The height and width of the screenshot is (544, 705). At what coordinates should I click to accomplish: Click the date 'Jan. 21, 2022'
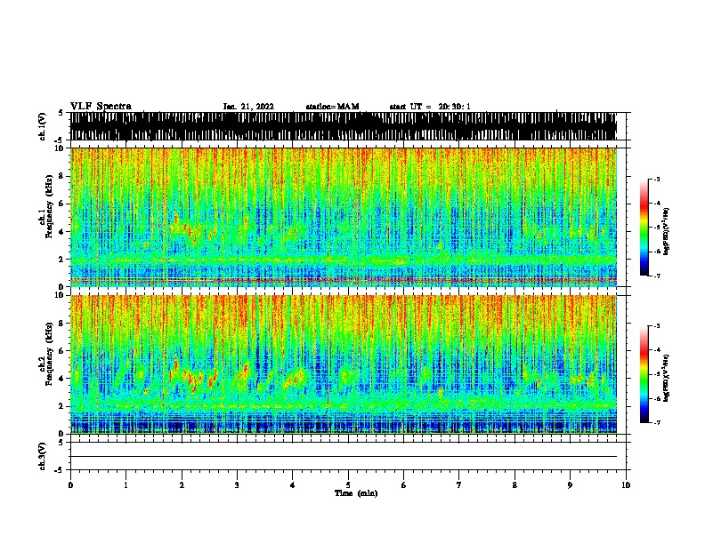(x=248, y=107)
